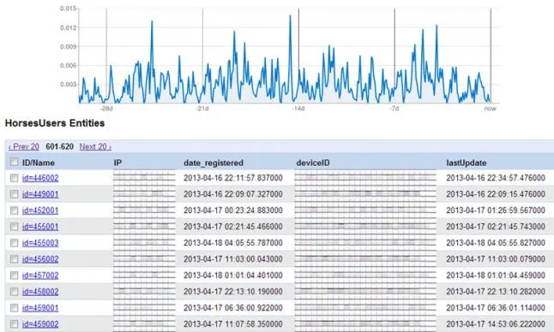Click the -7d label on graph axis

[x=394, y=109]
